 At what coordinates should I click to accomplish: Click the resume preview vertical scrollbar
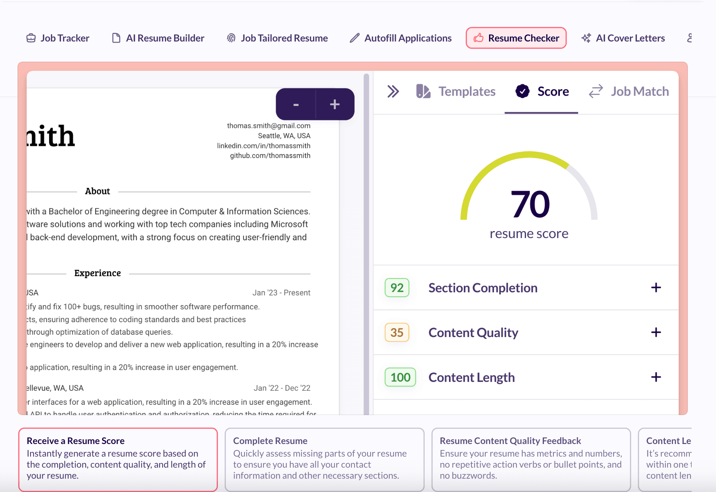(x=366, y=244)
